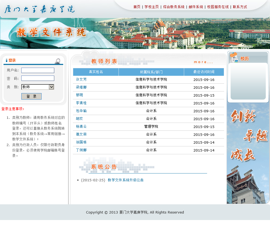The image size is (270, 246).
Task: Focus the 密码 password field
Action: tap(38, 78)
